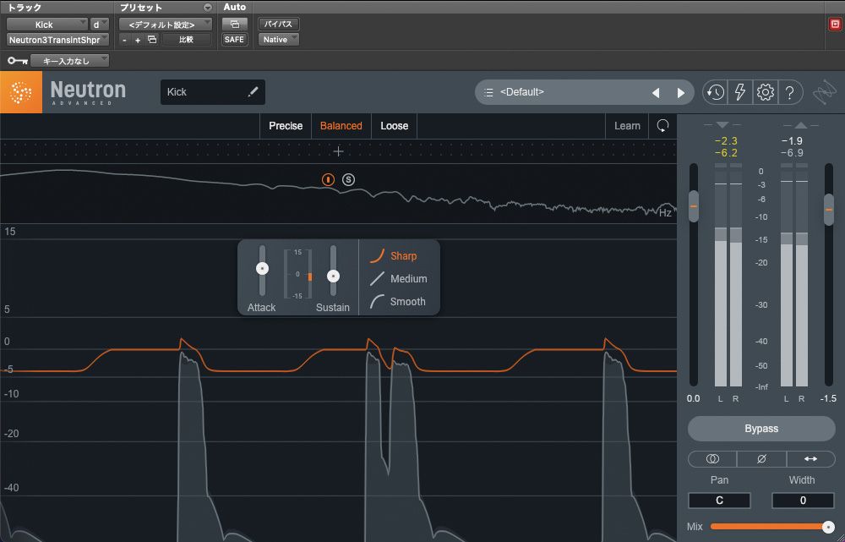The image size is (845, 542).
Task: Select the Precise mode tab
Action: 286,126
